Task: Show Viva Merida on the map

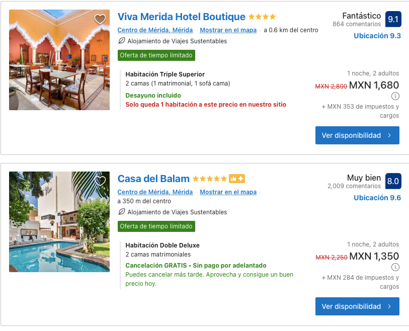Action: coord(228,30)
